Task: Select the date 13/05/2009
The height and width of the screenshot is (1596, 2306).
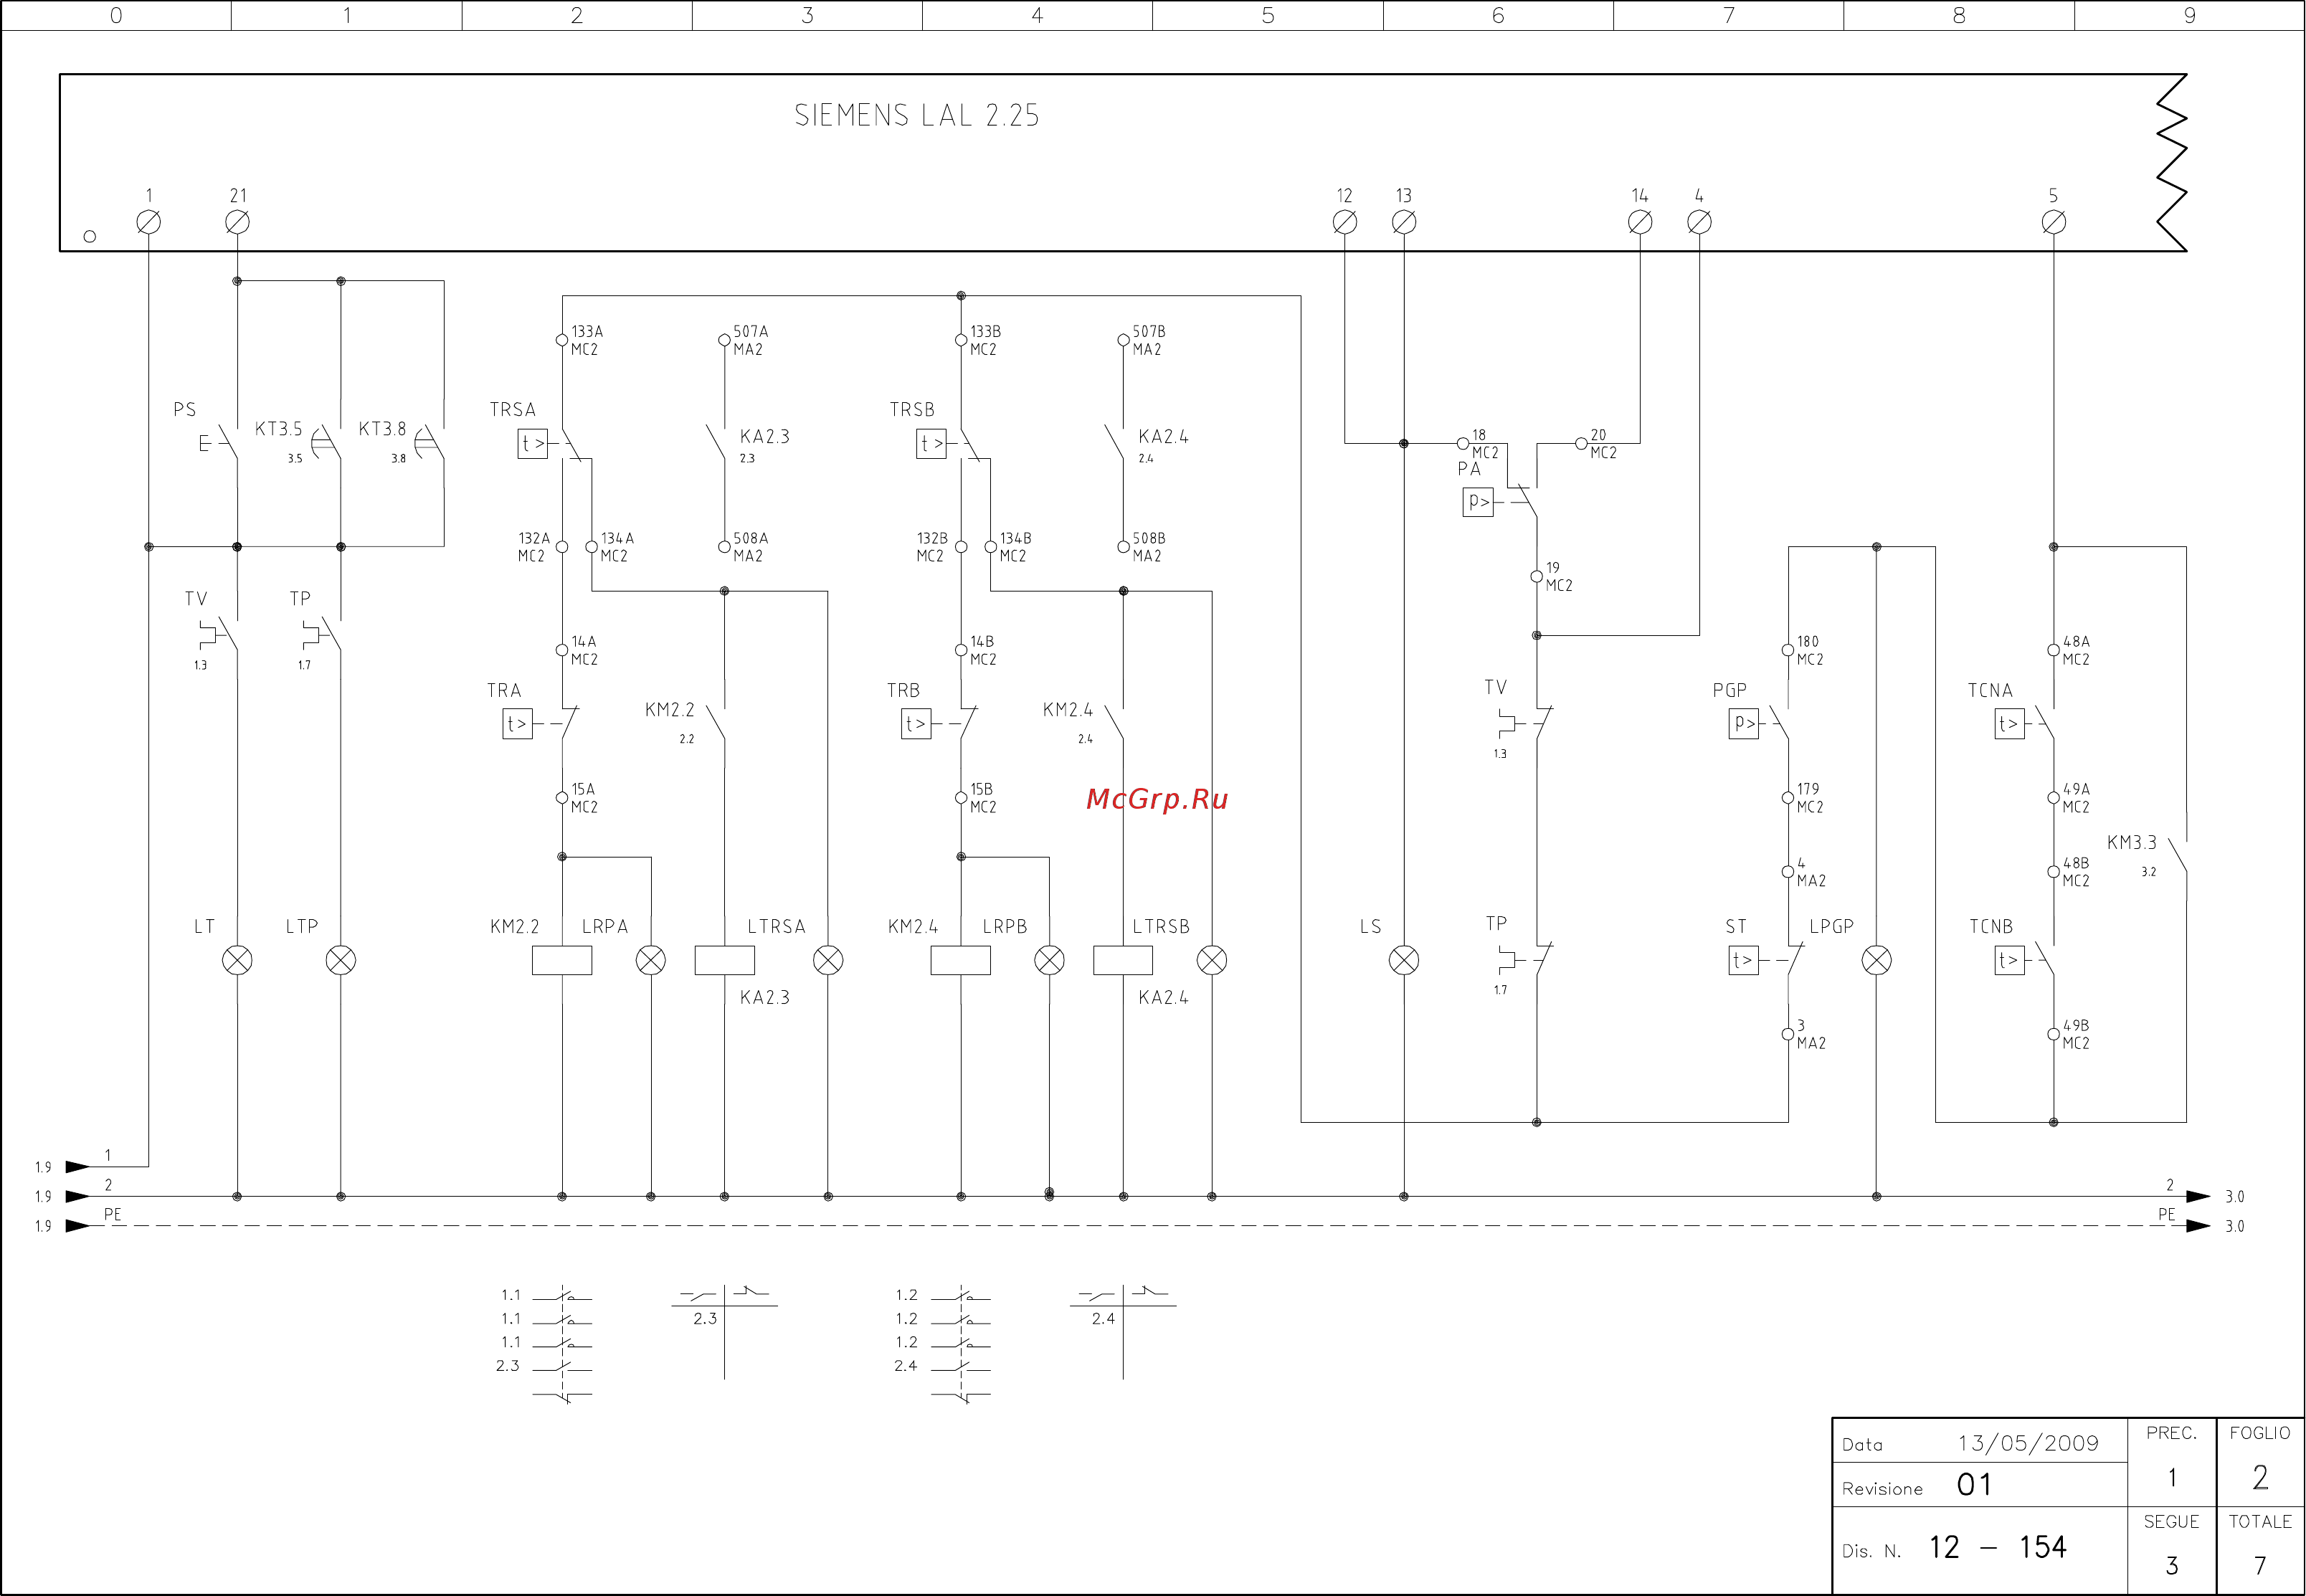Action: 2028,1443
